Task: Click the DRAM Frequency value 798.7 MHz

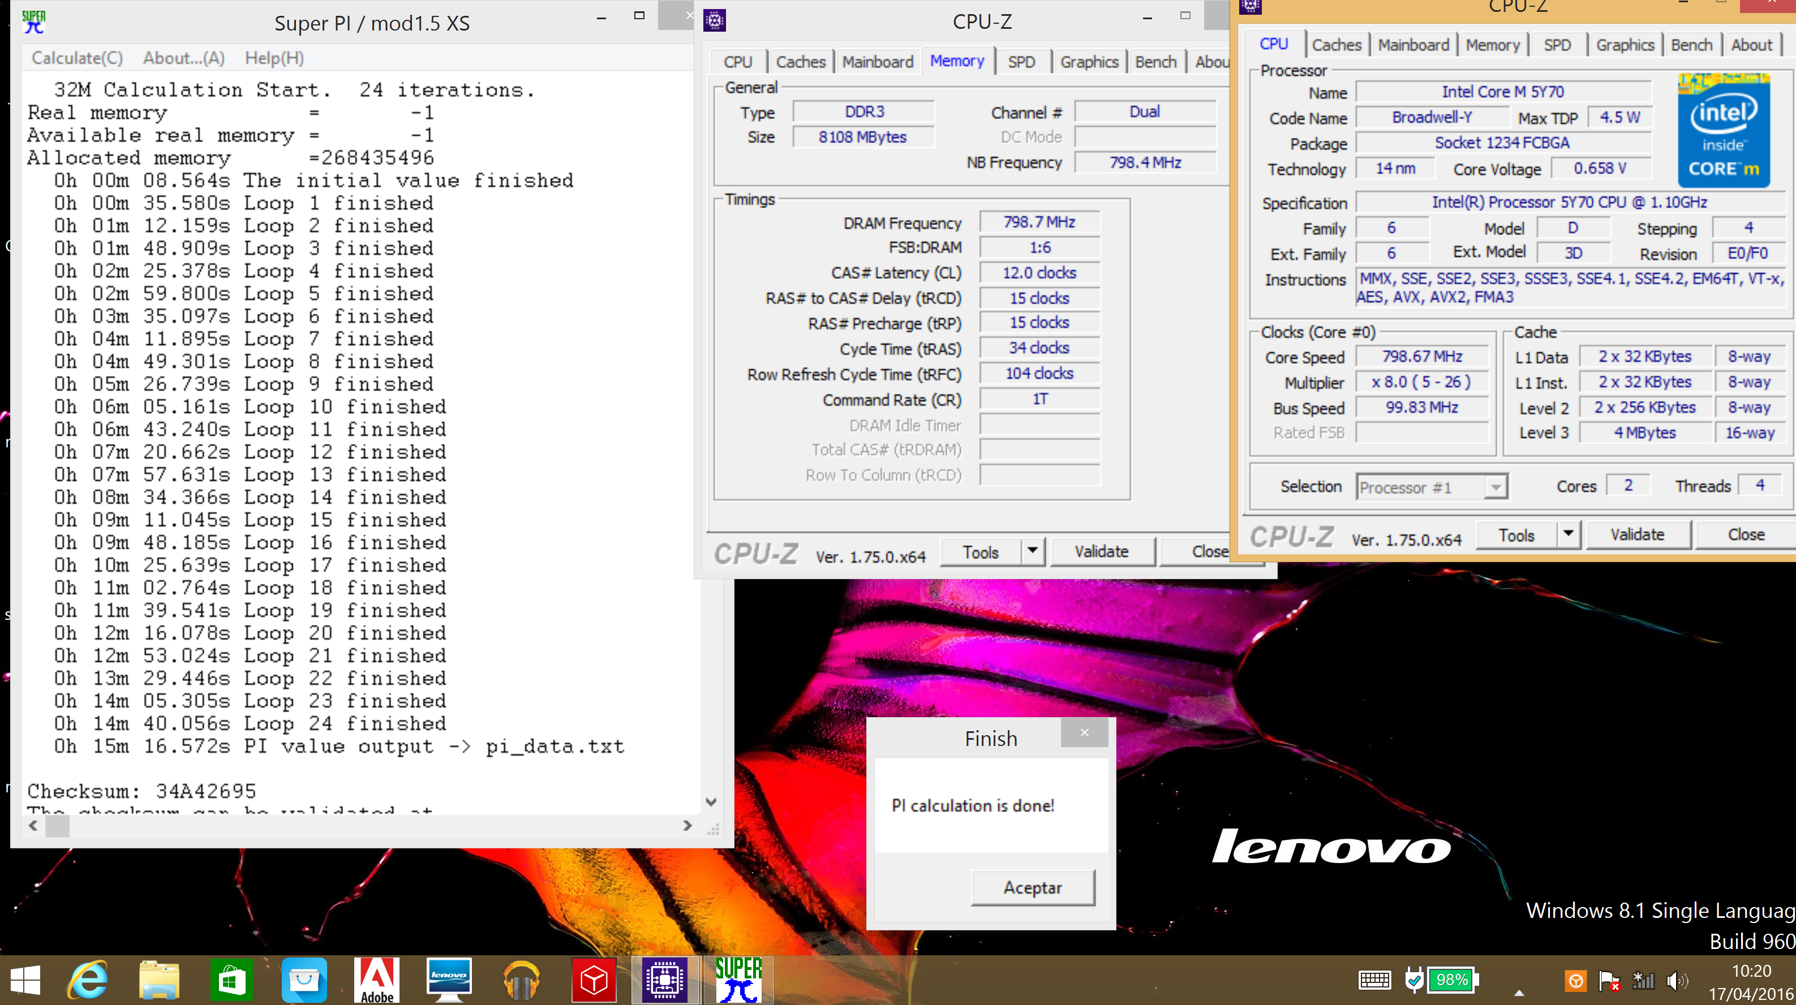Action: pos(1039,222)
